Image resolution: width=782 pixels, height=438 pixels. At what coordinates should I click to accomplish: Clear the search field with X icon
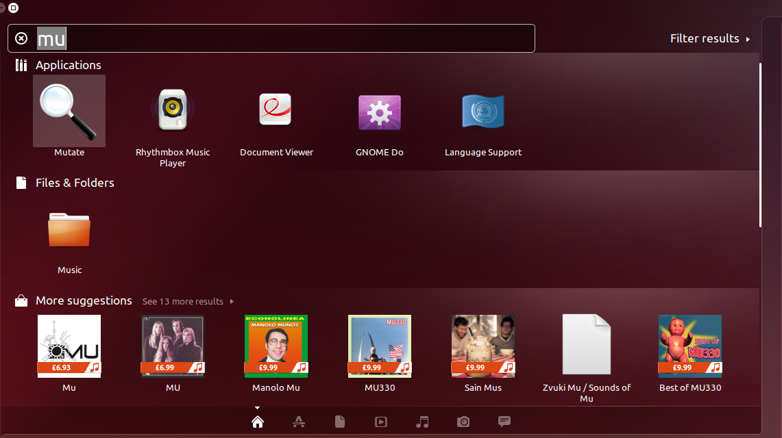[x=21, y=38]
